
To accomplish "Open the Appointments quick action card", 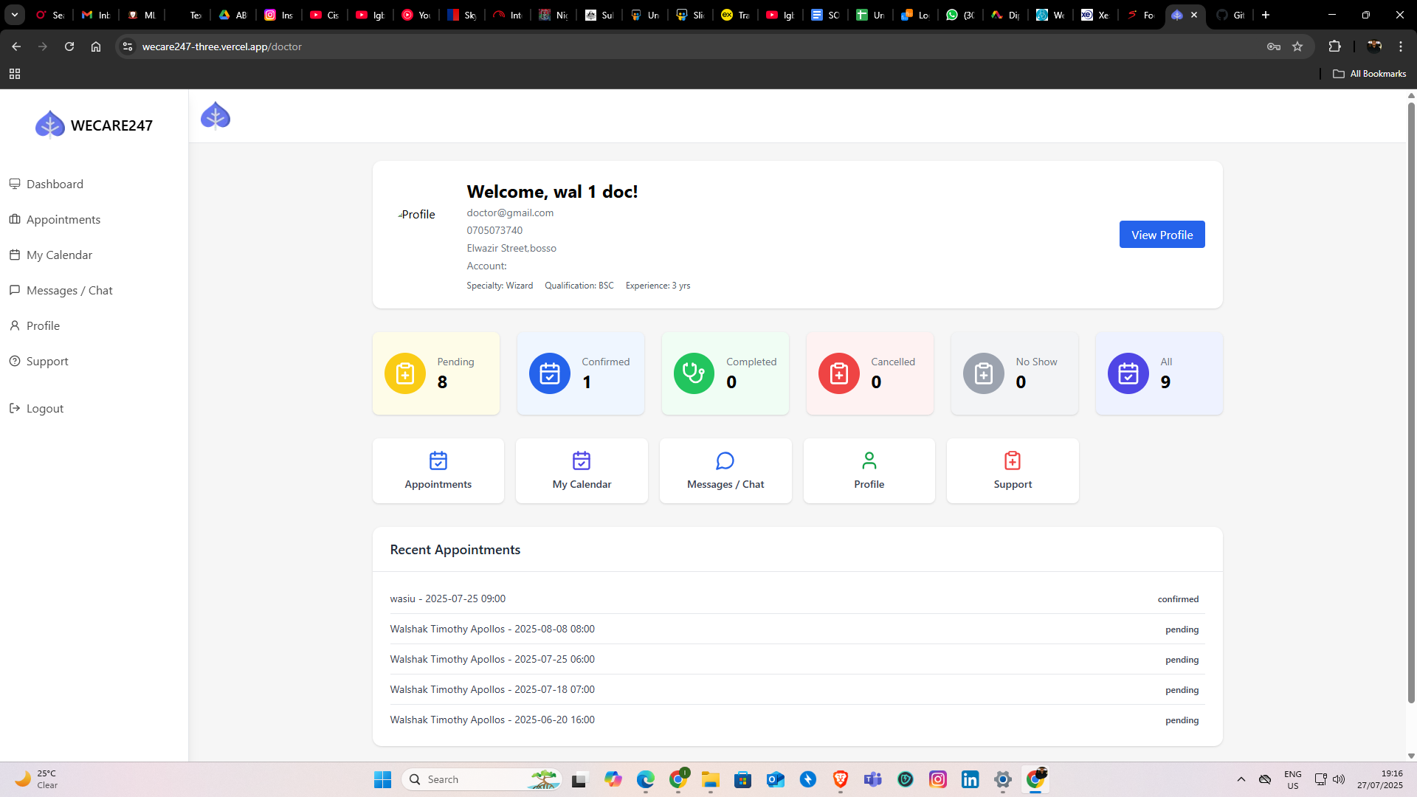I will click(x=438, y=470).
